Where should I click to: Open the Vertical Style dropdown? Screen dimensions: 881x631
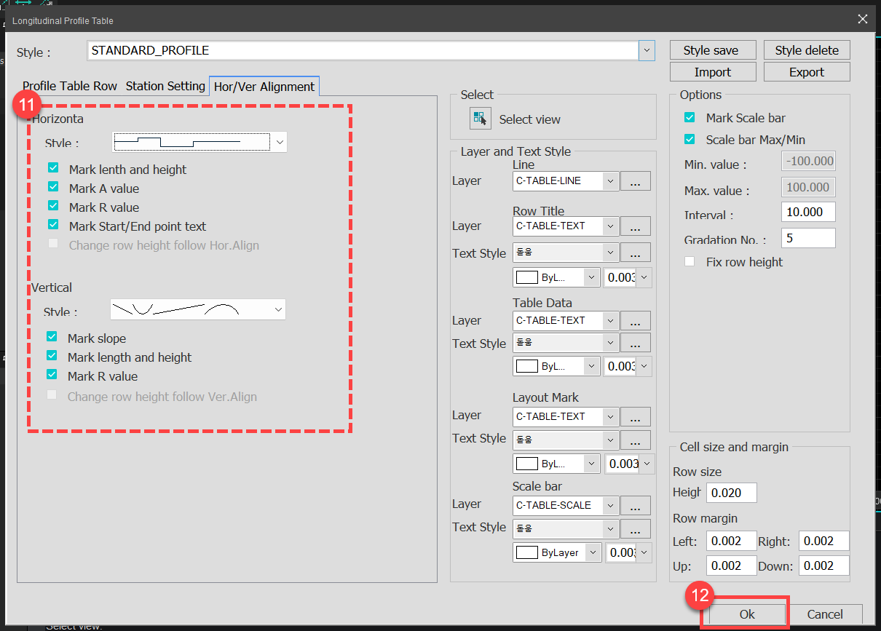pos(278,309)
